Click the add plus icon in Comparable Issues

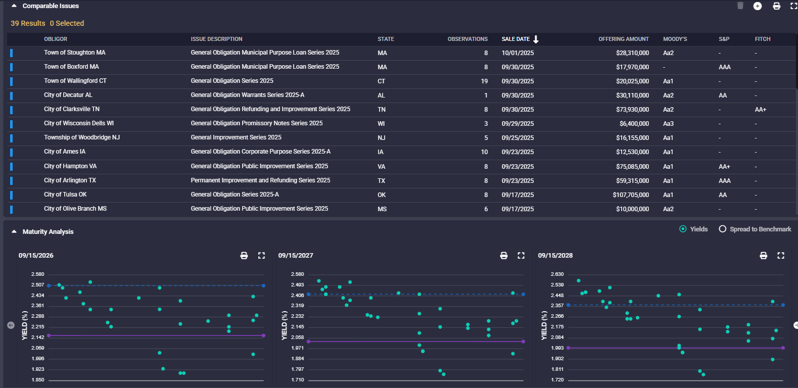pyautogui.click(x=758, y=6)
